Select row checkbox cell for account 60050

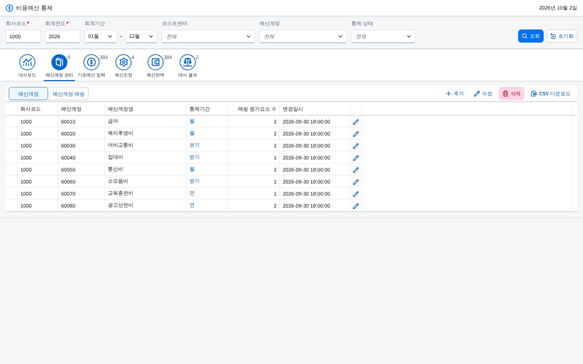pyautogui.click(x=12, y=170)
